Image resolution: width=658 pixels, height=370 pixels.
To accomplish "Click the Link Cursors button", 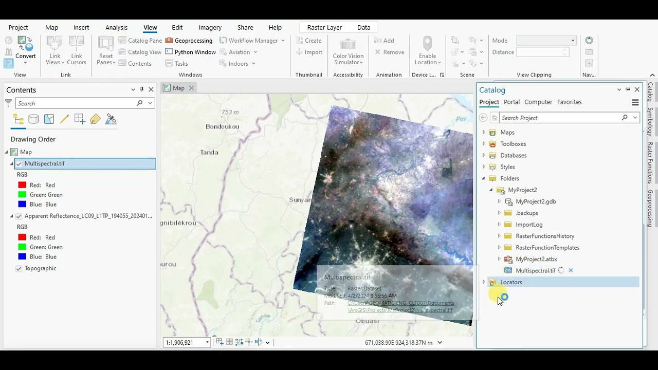I will pos(77,50).
